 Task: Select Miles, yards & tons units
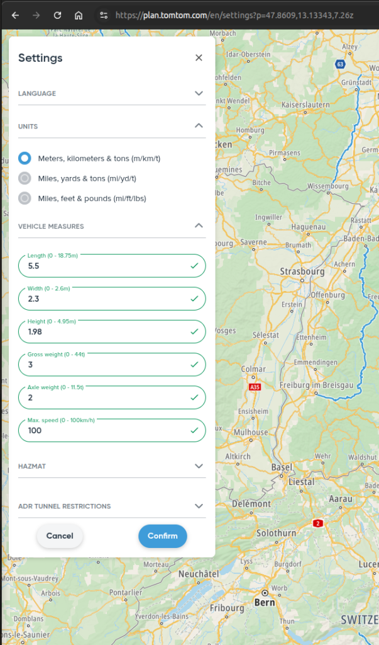25,178
